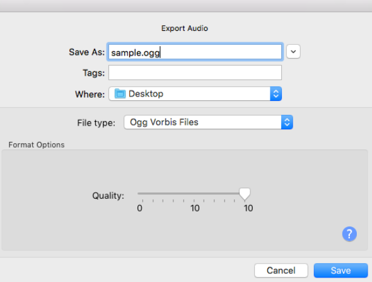372x282 pixels.
Task: Click the Save As label
Action: [x=86, y=52]
